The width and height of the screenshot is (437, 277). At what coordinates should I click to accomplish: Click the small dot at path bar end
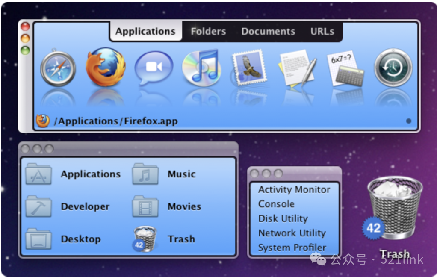pyautogui.click(x=409, y=121)
